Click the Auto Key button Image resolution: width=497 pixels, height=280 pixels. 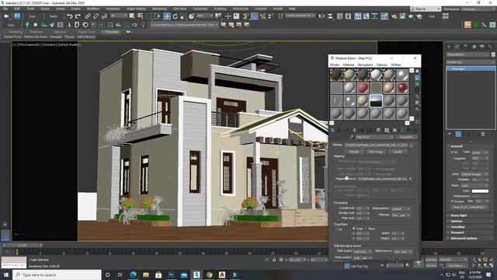(x=431, y=260)
